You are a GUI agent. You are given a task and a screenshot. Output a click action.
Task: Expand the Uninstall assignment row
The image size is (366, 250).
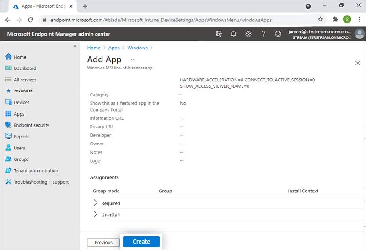pyautogui.click(x=96, y=214)
